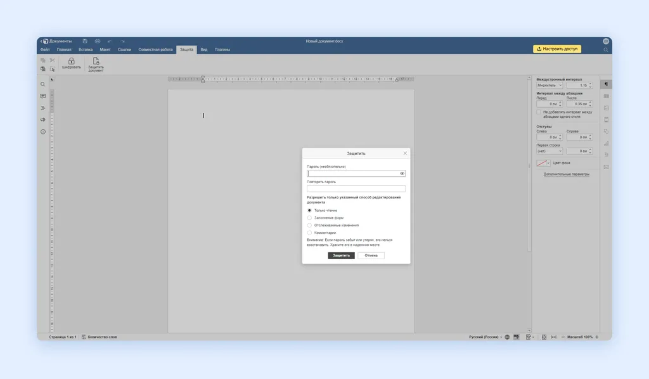Select the Заполнение форм radio option

[309, 217]
